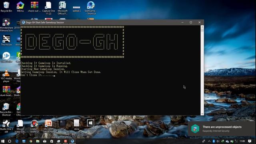
Task: Click the Dego-GH console title bar icon
Action: click(x=23, y=22)
